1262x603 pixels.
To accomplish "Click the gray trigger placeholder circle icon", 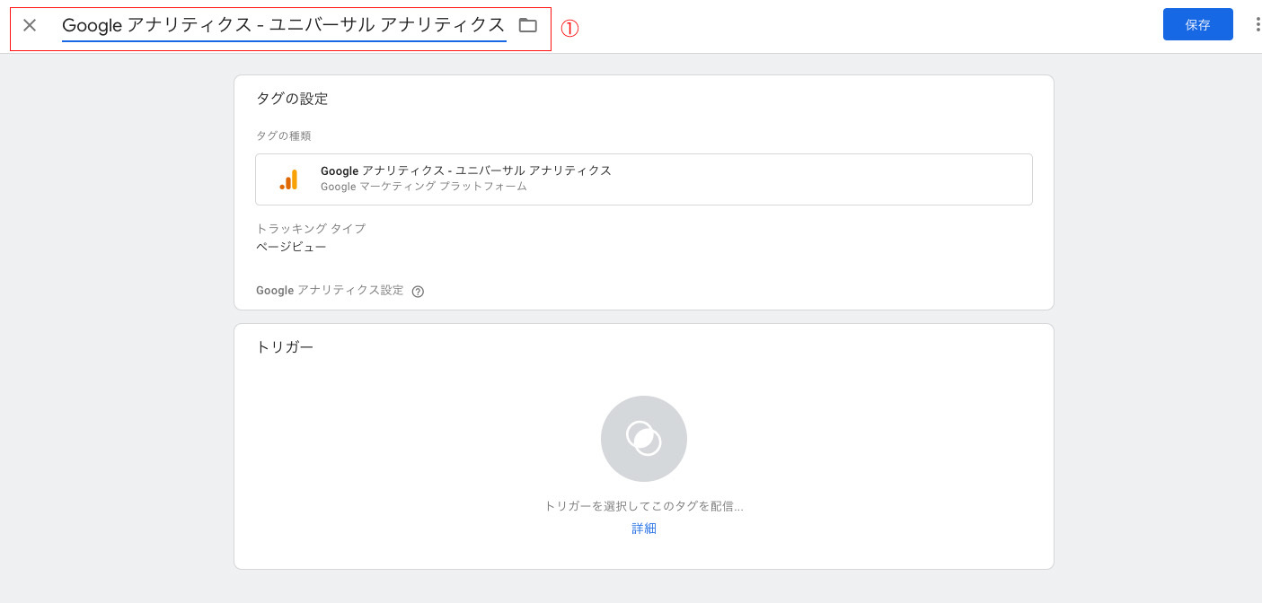I will pyautogui.click(x=643, y=439).
